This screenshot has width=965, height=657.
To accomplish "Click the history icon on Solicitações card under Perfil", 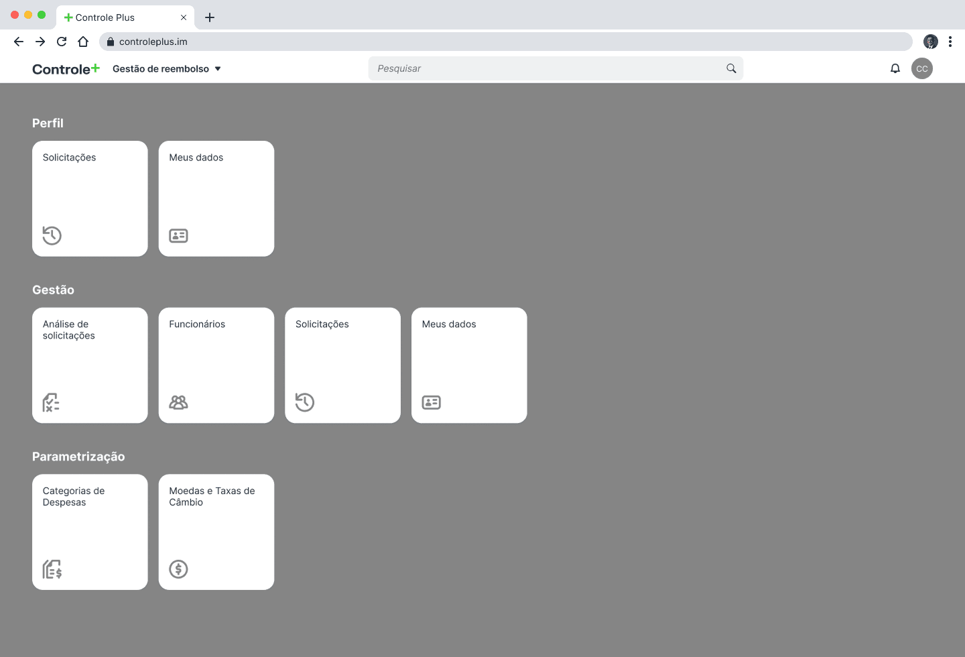I will coord(52,235).
